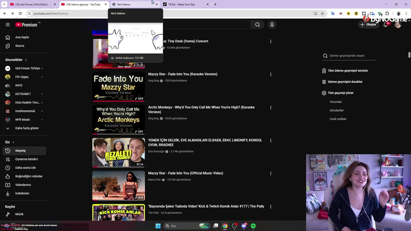Open the Idol House Türkiye subscription
The image size is (411, 231).
pos(24,68)
